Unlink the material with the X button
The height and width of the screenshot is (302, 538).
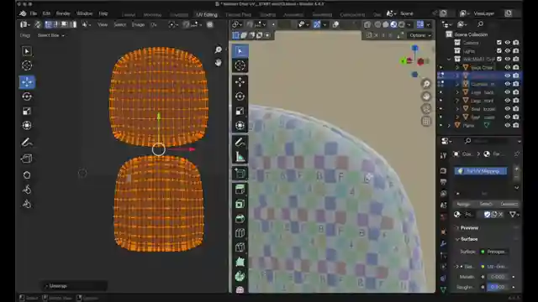coord(501,215)
